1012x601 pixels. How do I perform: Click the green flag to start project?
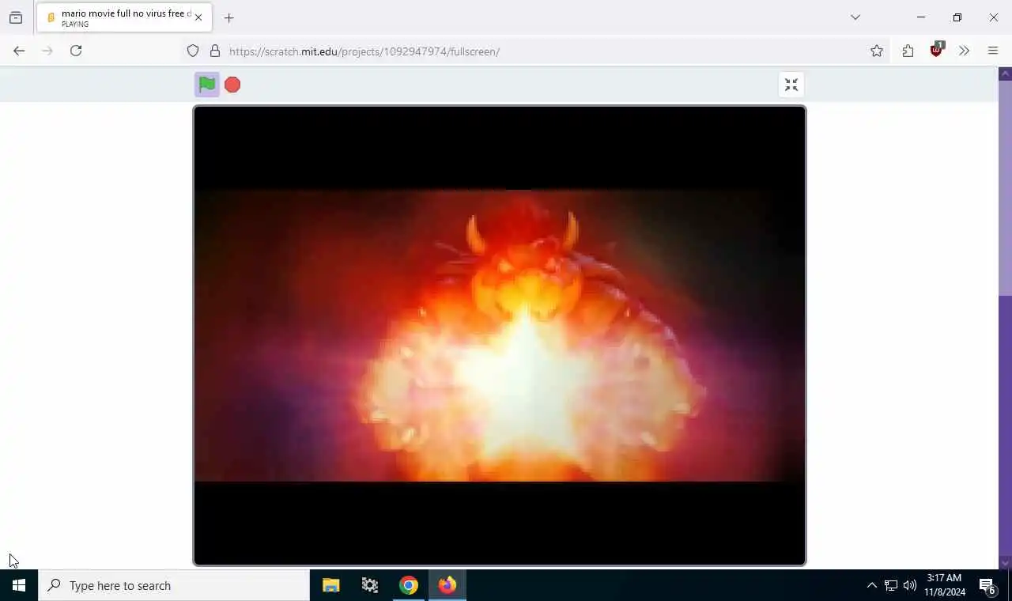[207, 85]
